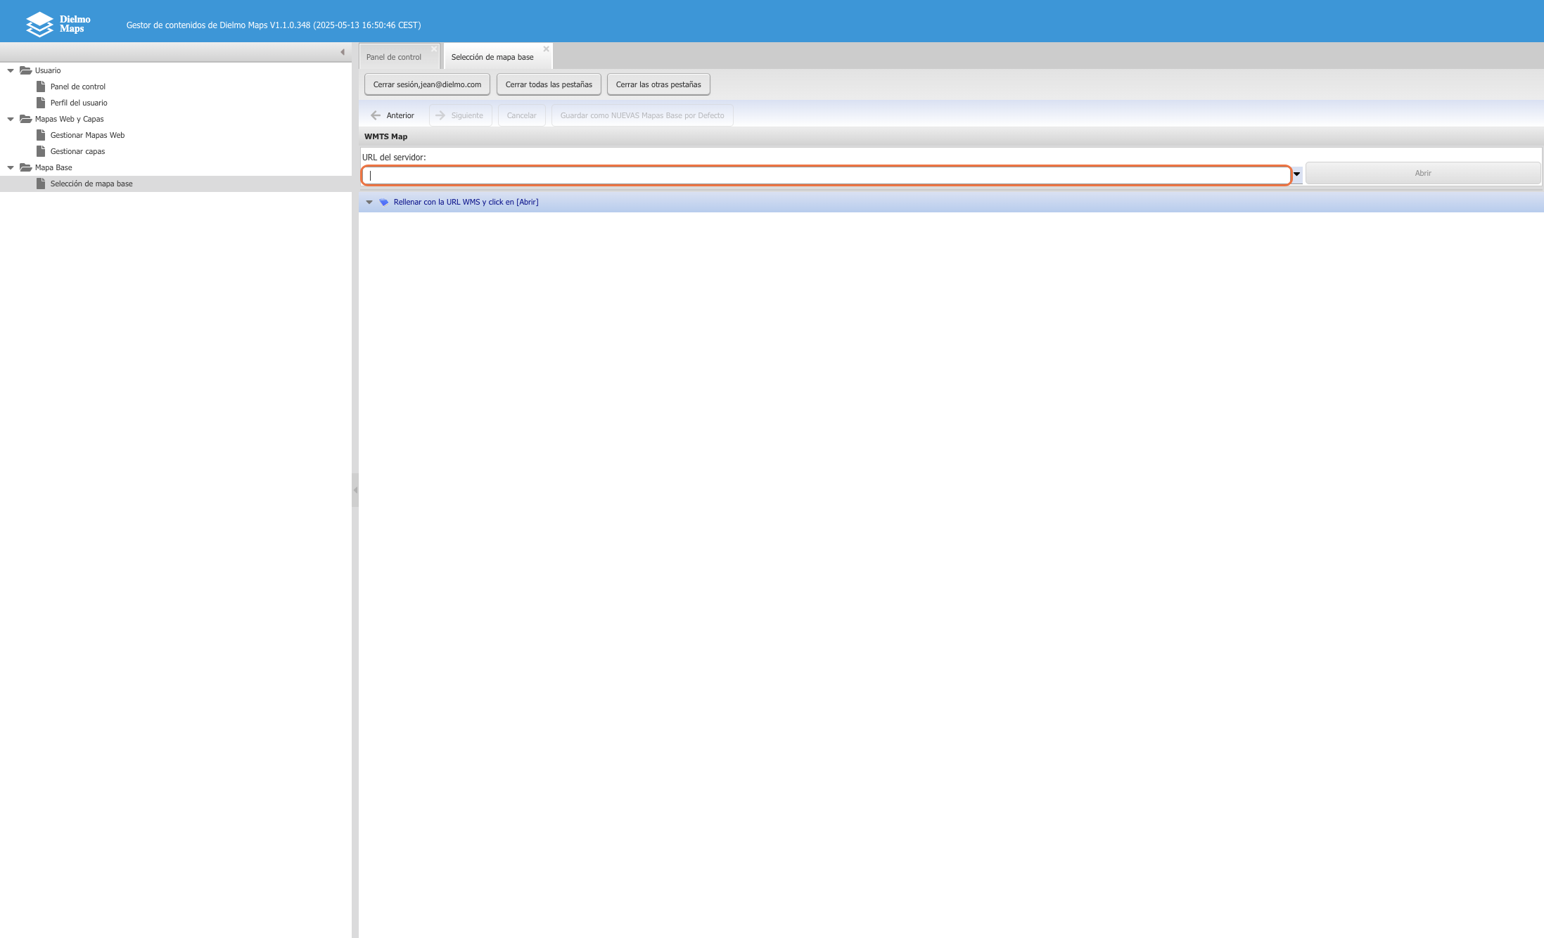Click Cerrar todas las pestañas
The image size is (1544, 938).
(549, 84)
